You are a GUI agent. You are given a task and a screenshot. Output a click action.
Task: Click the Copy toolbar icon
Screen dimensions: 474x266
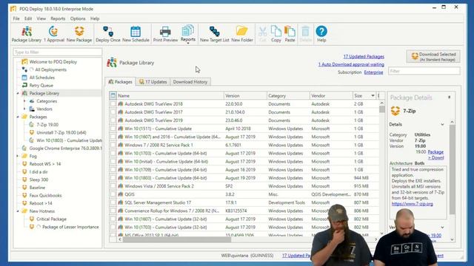[x=276, y=34]
